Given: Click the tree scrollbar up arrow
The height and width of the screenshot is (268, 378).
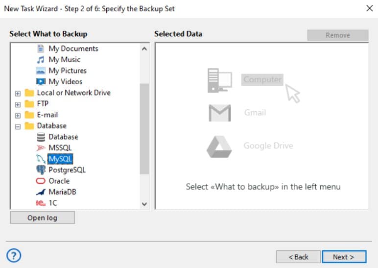Looking at the screenshot, I should (x=144, y=49).
